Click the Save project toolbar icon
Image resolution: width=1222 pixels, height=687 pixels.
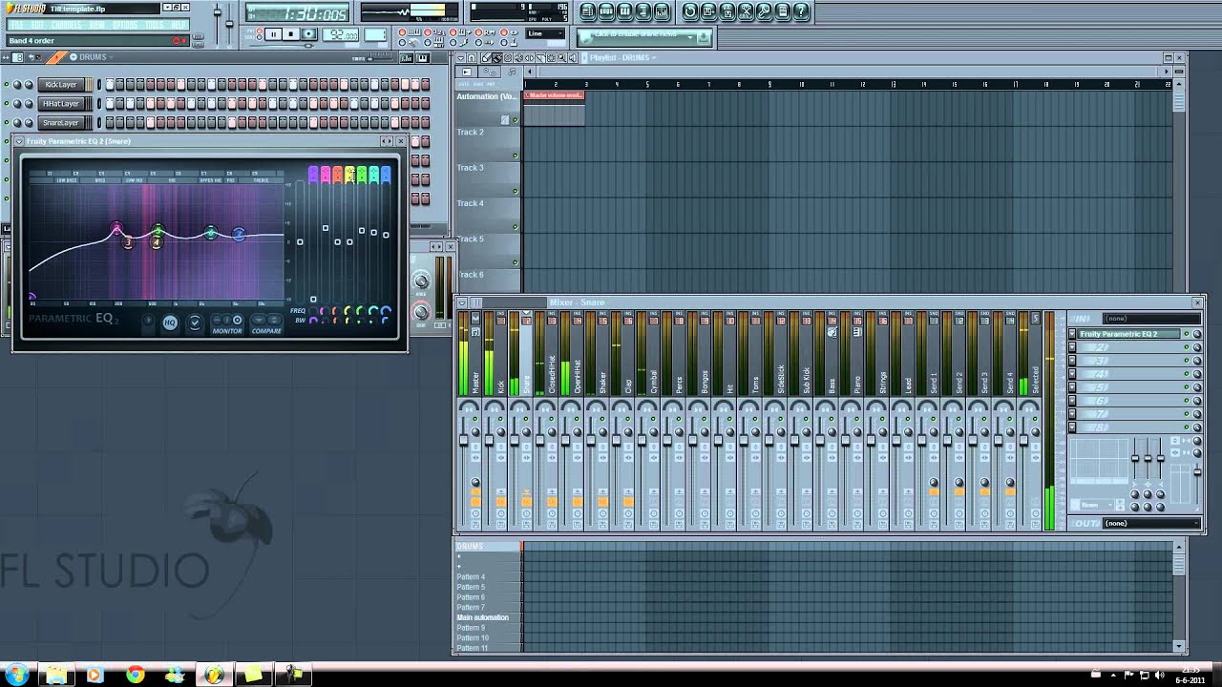pyautogui.click(x=708, y=12)
